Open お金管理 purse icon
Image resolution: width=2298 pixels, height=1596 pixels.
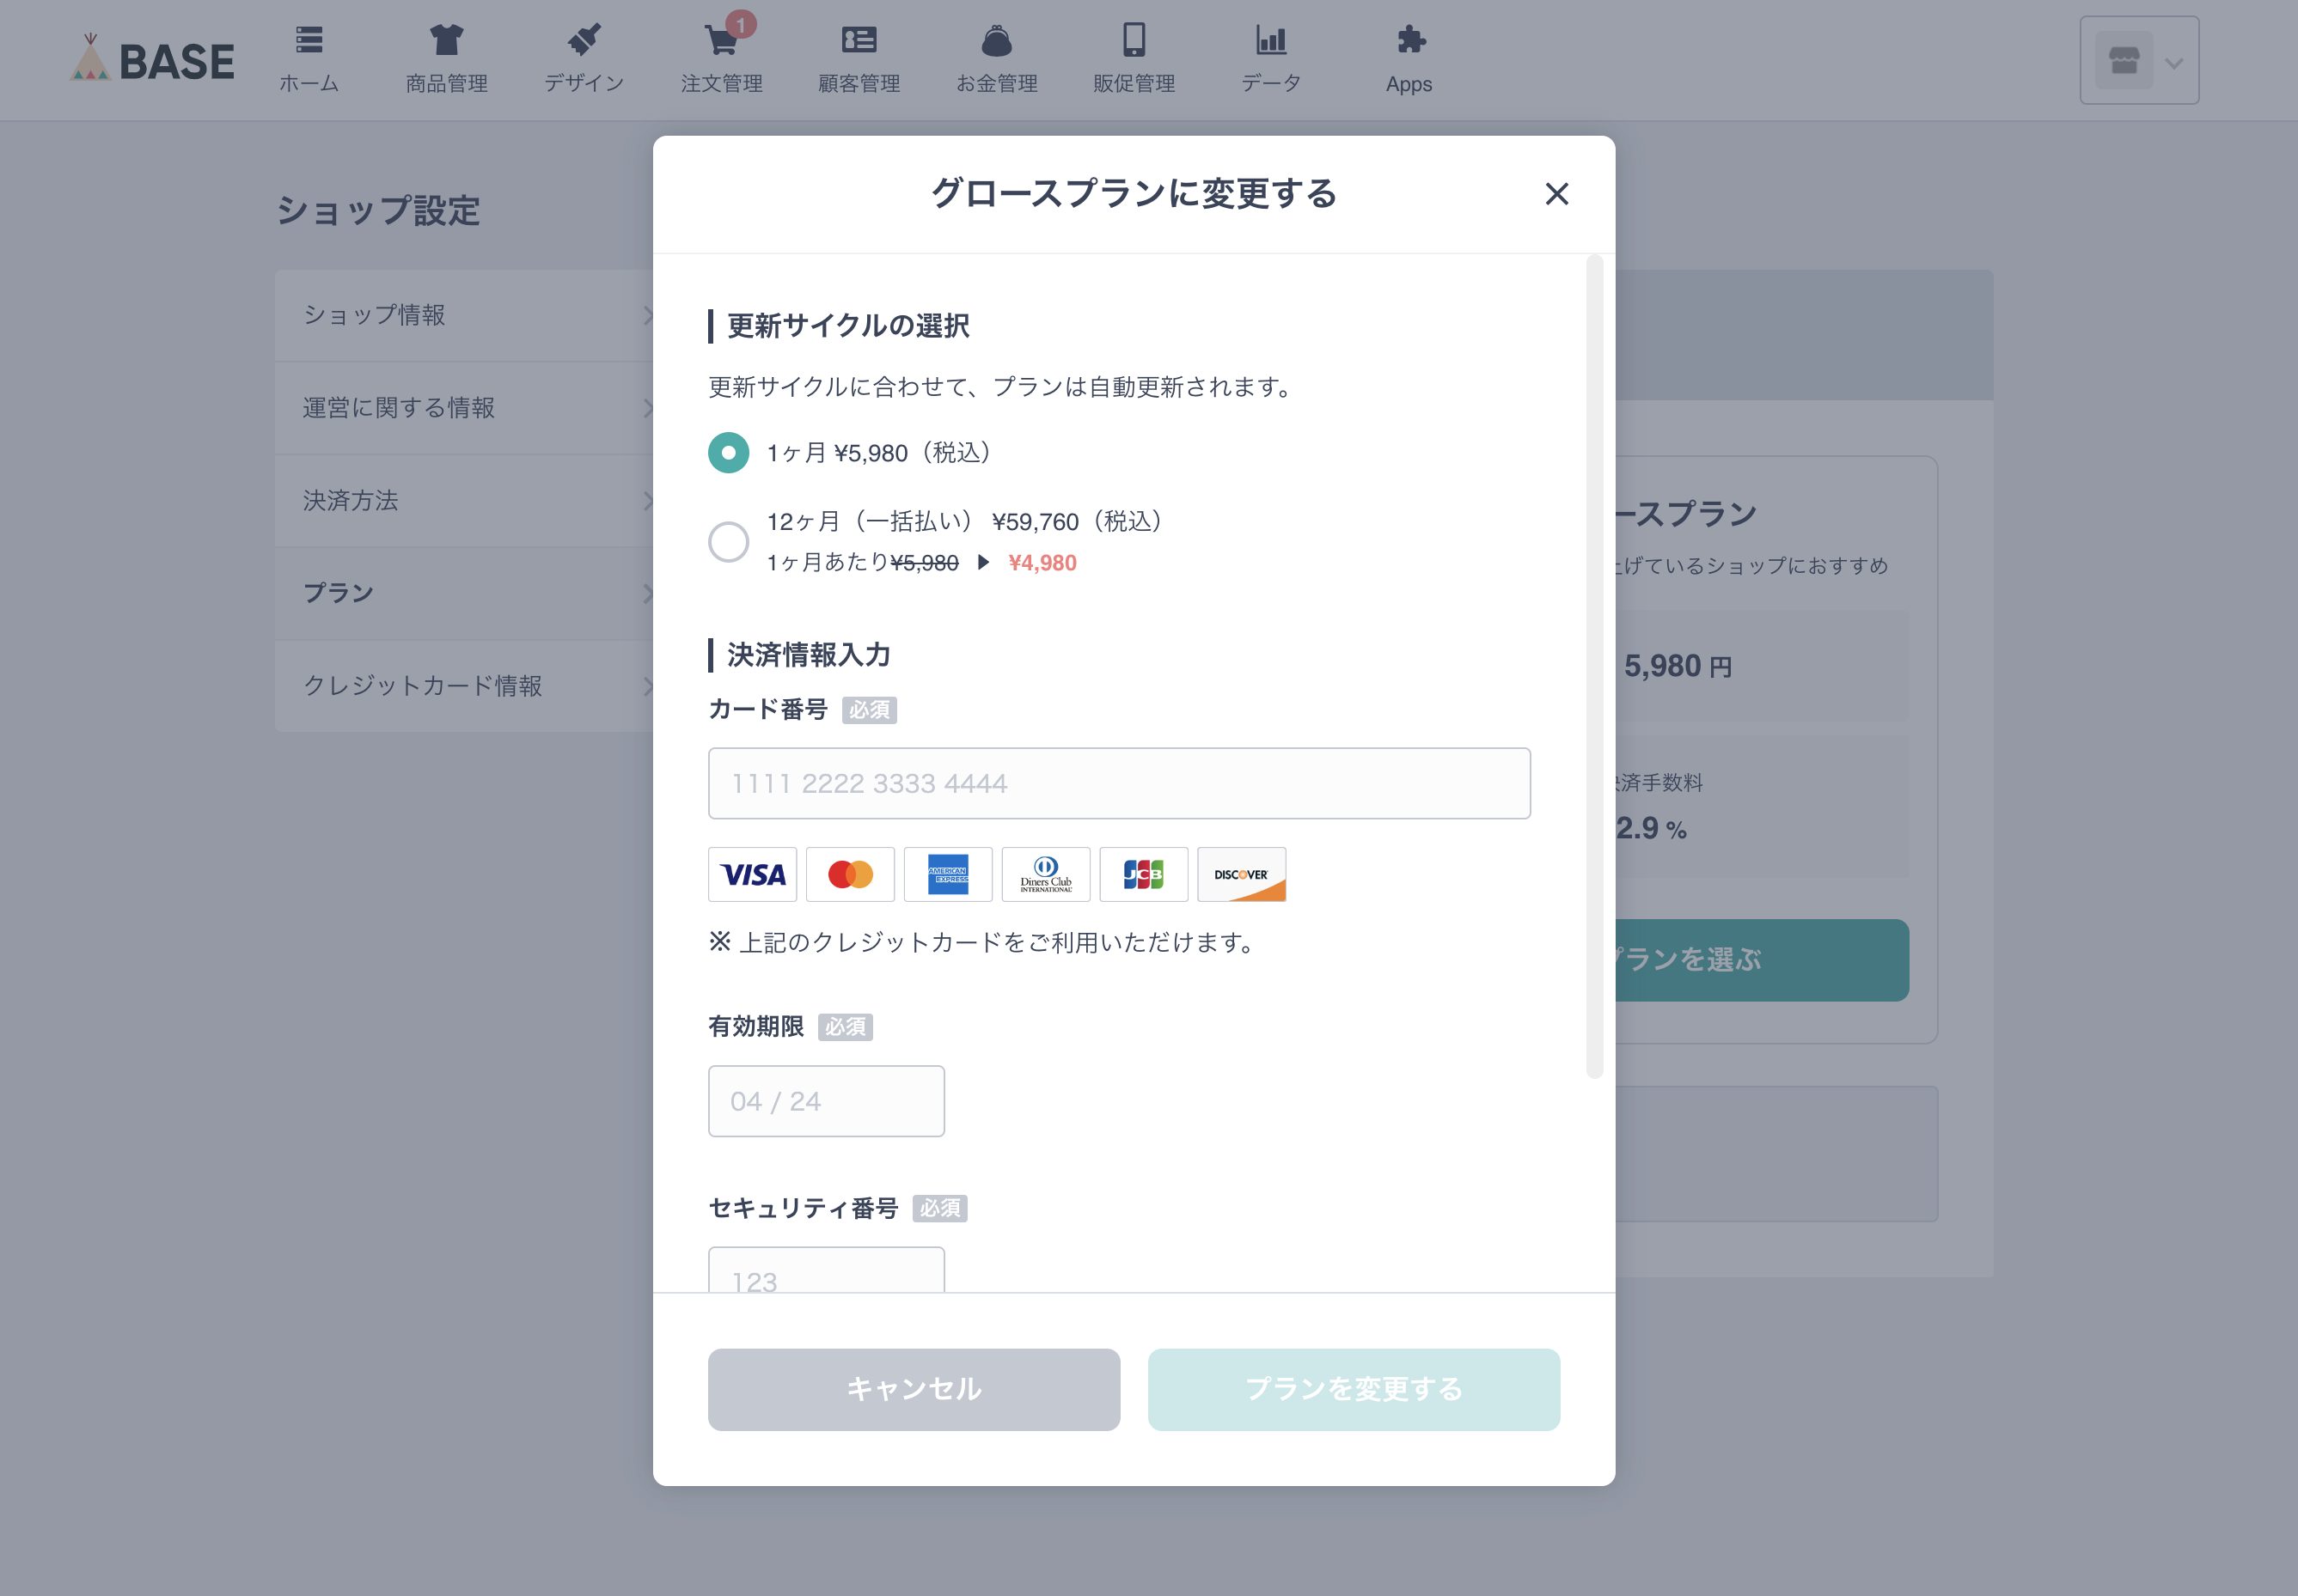[x=996, y=40]
